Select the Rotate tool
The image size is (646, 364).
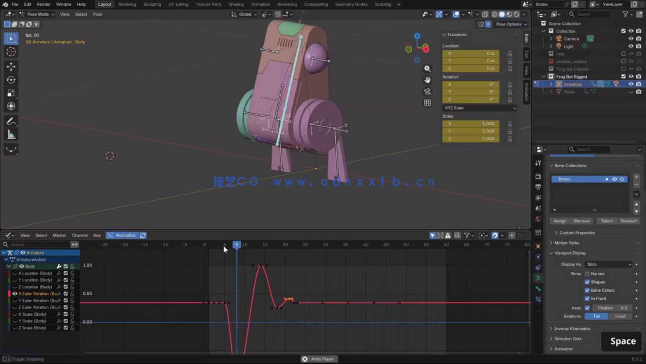pyautogui.click(x=11, y=79)
